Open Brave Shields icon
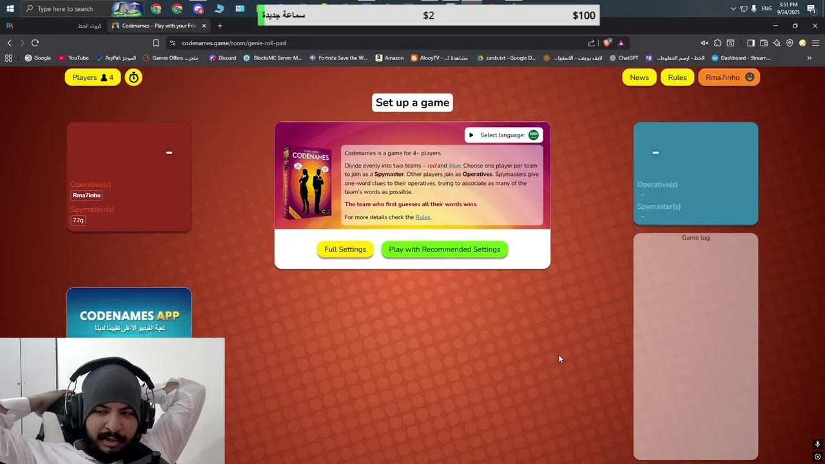The height and width of the screenshot is (464, 825). pos(607,43)
